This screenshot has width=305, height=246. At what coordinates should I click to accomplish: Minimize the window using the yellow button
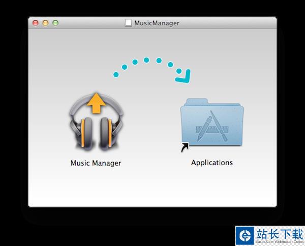[45, 23]
